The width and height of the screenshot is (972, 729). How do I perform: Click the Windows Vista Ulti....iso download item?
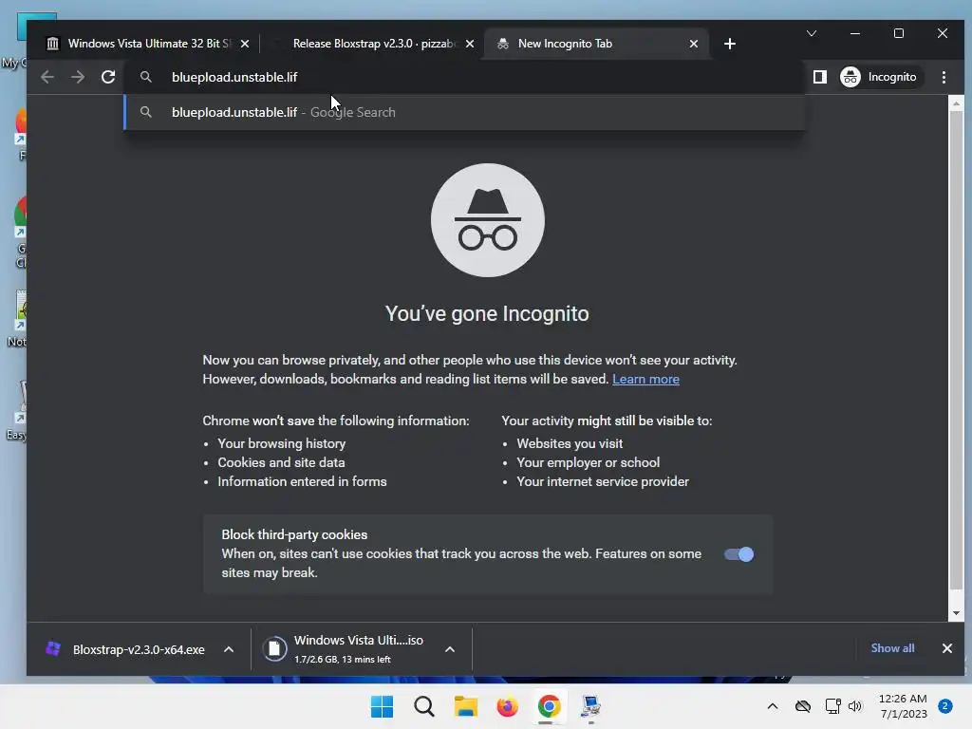(350, 649)
